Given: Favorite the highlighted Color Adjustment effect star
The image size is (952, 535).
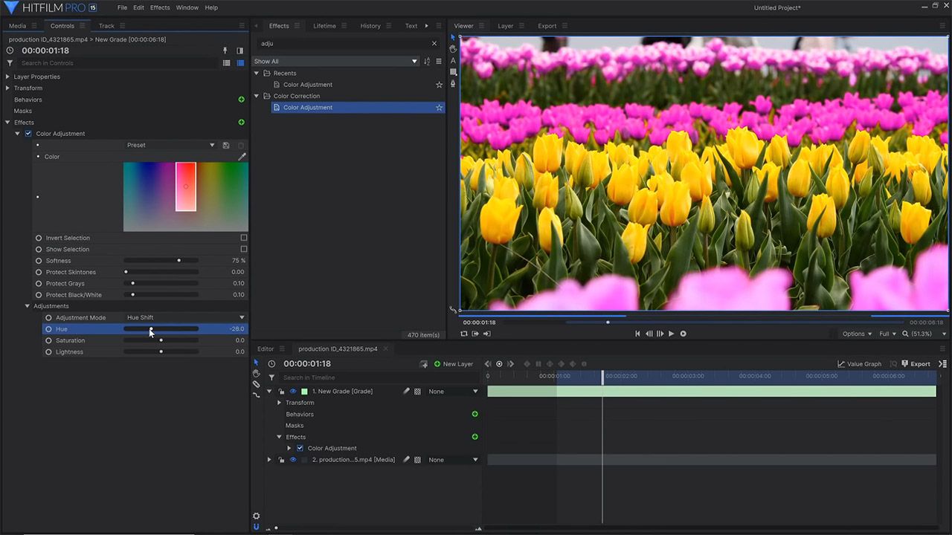Looking at the screenshot, I should tap(439, 108).
